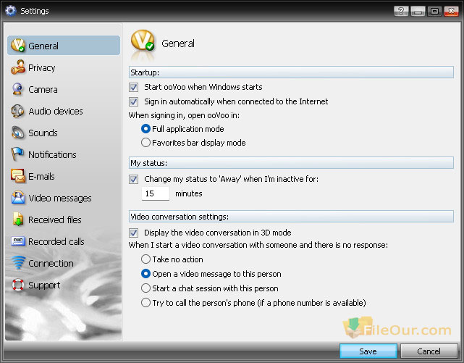Open Notifications settings label
The width and height of the screenshot is (464, 363).
(x=52, y=154)
